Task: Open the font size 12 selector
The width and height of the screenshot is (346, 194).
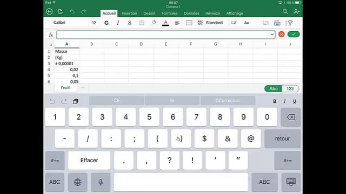Action: tap(94, 23)
